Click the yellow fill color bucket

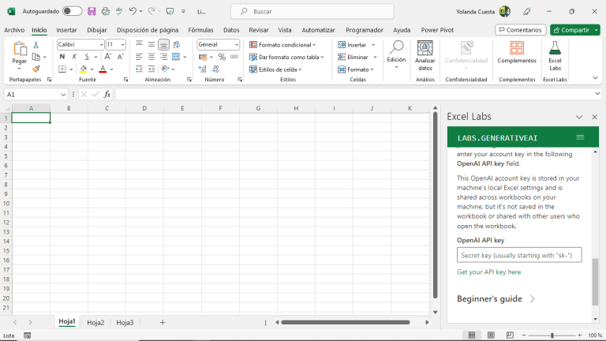(x=84, y=69)
